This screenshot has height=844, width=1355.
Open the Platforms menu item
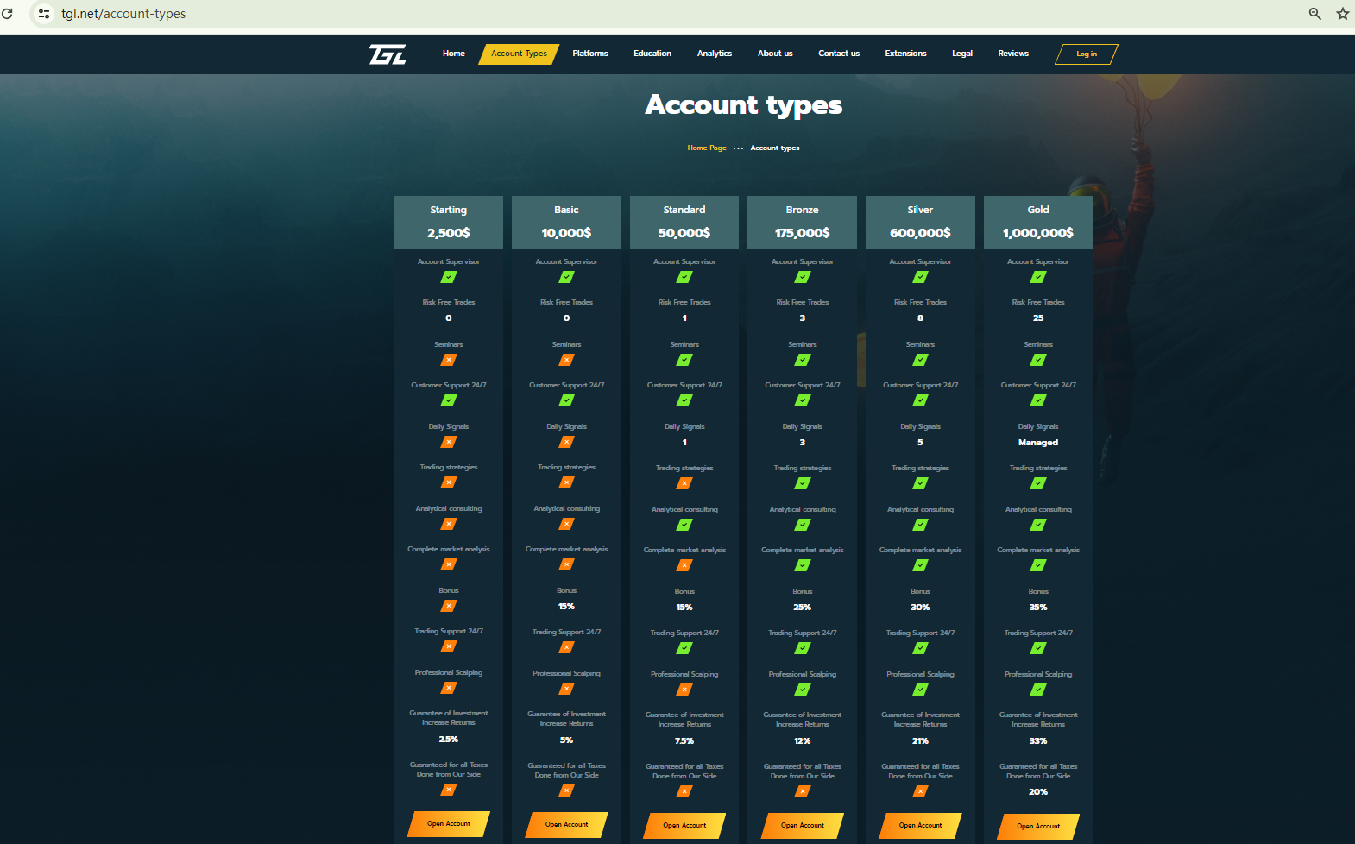pyautogui.click(x=590, y=54)
